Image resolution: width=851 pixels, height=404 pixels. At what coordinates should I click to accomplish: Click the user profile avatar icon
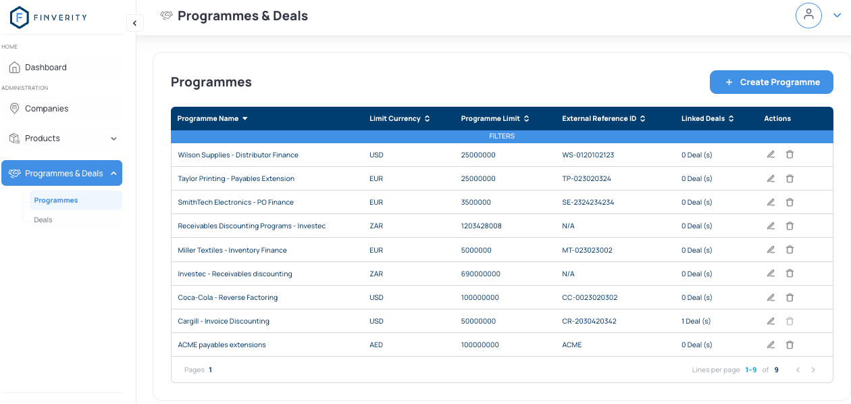tap(808, 16)
